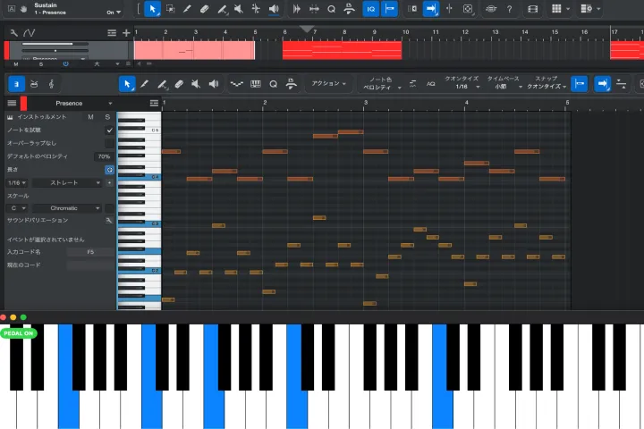
Task: Select the Eraser tool in the piano roll toolbar
Action: pyautogui.click(x=179, y=84)
